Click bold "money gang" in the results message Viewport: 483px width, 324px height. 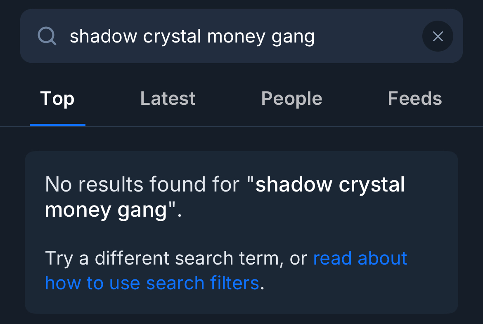pyautogui.click(x=107, y=210)
